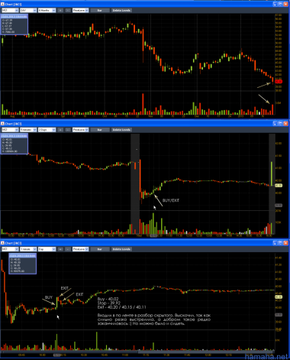Maximize the middle chart window
The width and height of the screenshot is (290, 360).
pyautogui.click(x=281, y=124)
